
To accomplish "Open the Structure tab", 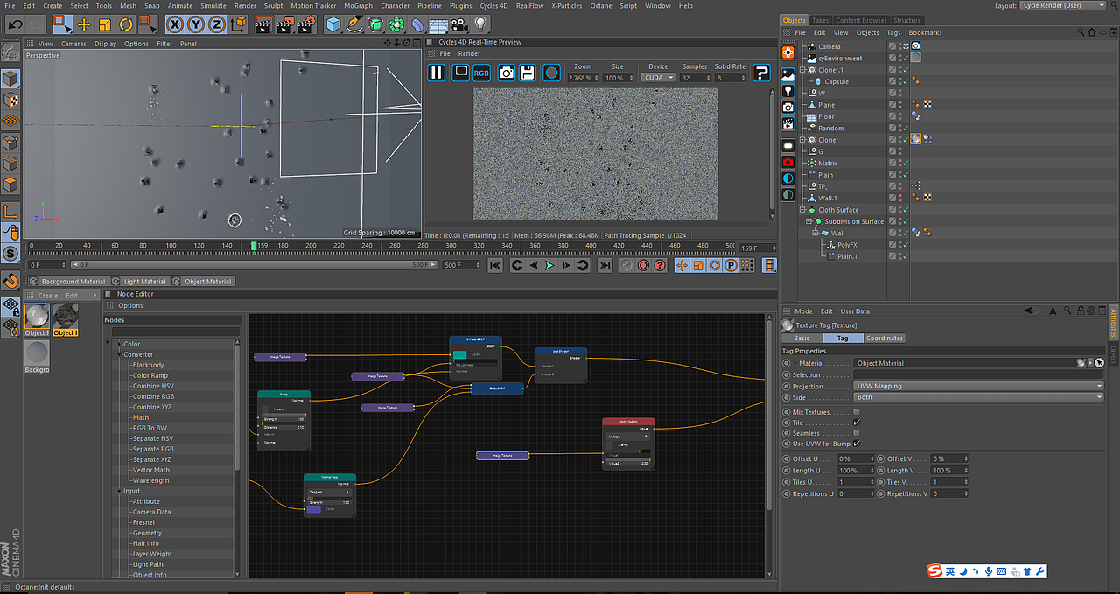I will click(x=907, y=20).
